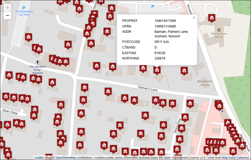Image resolution: width=251 pixels, height=160 pixels.
Task: Click The Buttsland Car Park parking icon
Action: click(24, 8)
